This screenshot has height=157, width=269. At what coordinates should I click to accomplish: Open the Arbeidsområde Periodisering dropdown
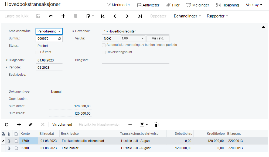tap(49, 31)
